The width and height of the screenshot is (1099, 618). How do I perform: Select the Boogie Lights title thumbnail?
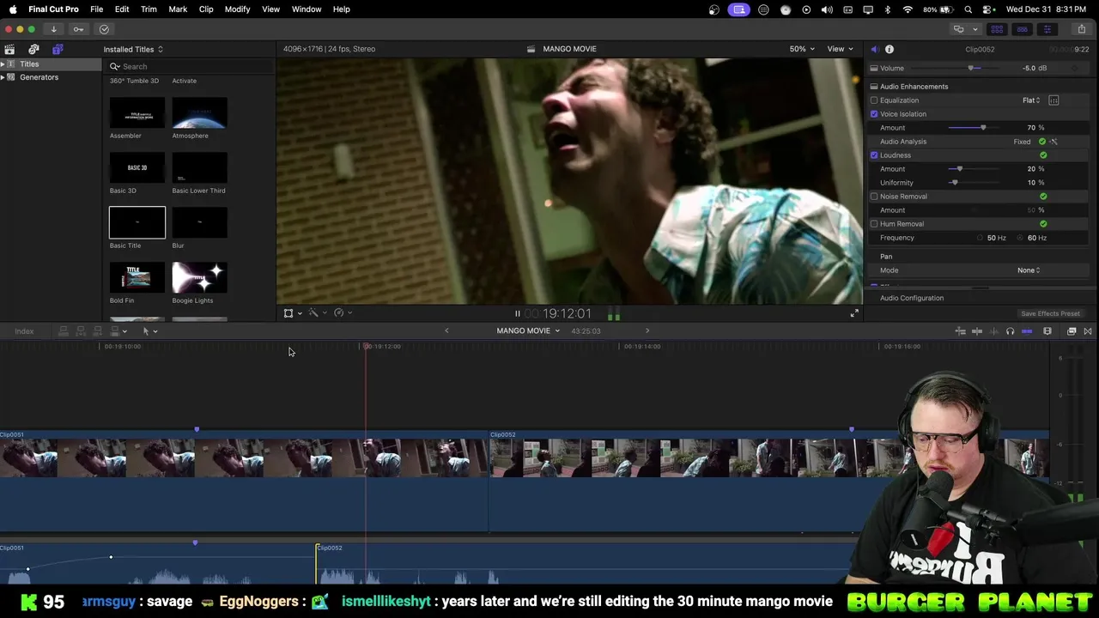199,278
